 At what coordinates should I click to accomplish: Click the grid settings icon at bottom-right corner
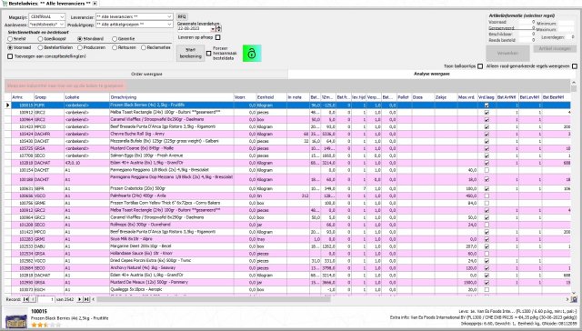pyautogui.click(x=574, y=299)
